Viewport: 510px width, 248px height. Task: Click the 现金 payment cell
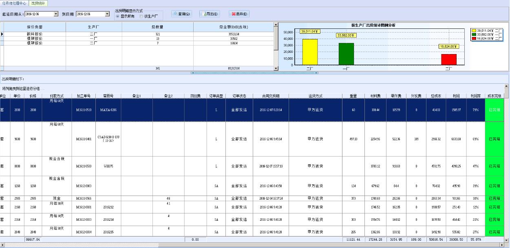(57, 198)
